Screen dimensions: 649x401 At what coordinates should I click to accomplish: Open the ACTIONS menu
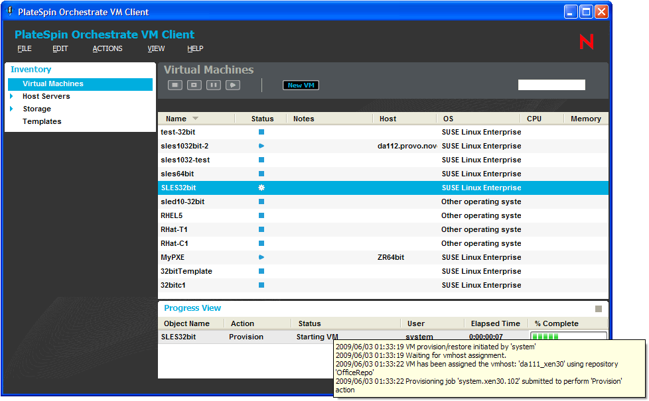point(108,48)
